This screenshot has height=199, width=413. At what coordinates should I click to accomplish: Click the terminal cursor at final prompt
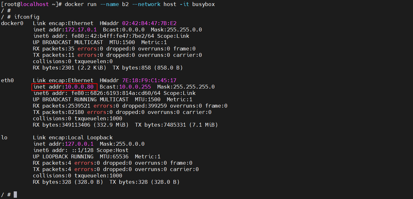15,195
